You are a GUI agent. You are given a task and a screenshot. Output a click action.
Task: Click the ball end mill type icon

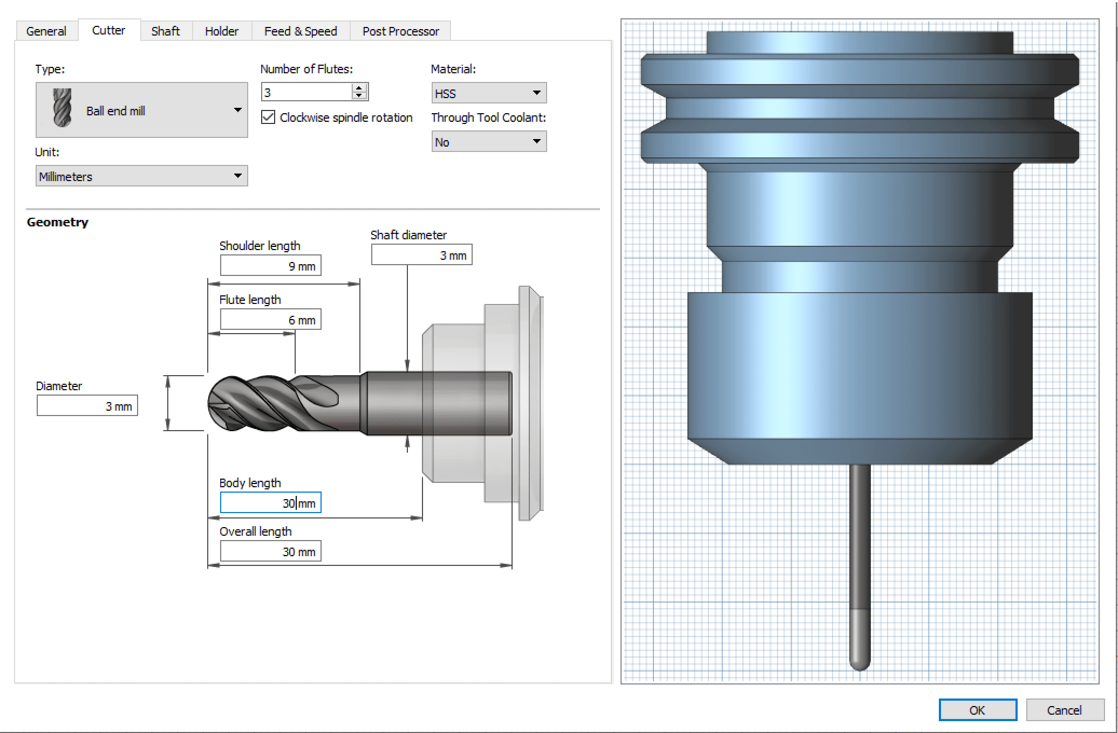click(x=63, y=108)
